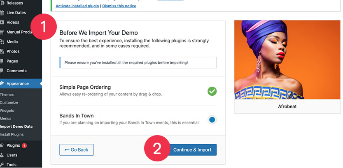Click the Plugins plug icon
343x168 pixels.
click(2, 145)
